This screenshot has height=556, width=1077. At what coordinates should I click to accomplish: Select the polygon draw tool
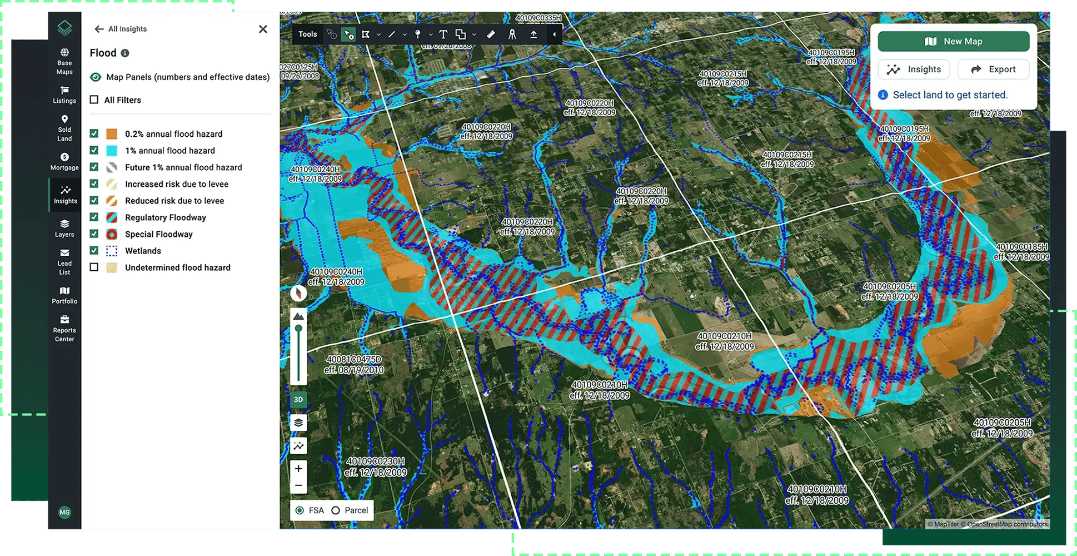(x=366, y=34)
